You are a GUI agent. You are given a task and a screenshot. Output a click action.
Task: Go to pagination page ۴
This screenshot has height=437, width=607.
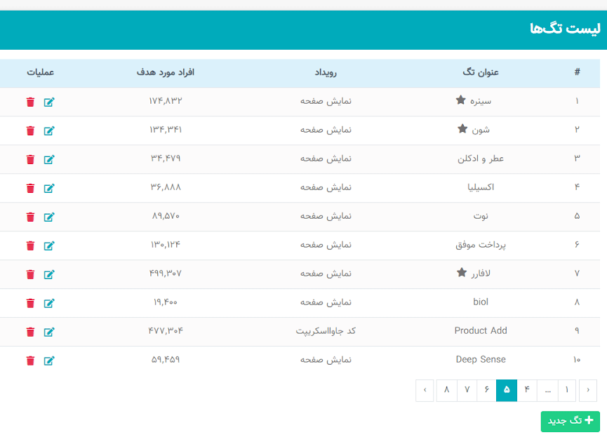coord(527,390)
